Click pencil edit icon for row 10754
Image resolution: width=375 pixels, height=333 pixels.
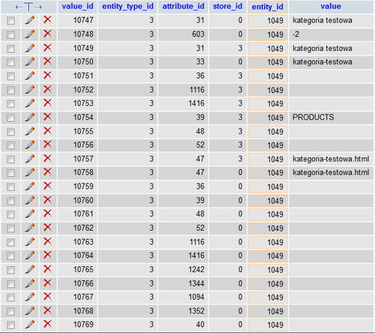click(x=30, y=117)
